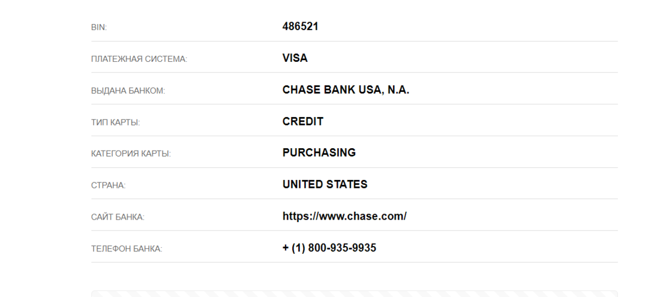Click the BIN: label
This screenshot has height=297, width=648.
[99, 28]
